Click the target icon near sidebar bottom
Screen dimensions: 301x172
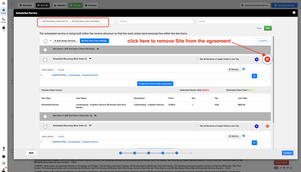click(x=4, y=163)
